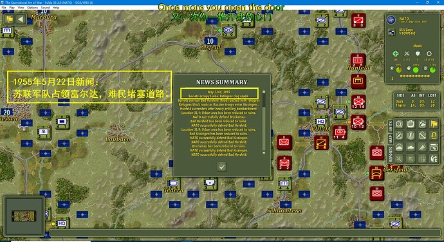Open the File menu
Image resolution: width=444 pixels, height=242 pixels.
(4, 8)
